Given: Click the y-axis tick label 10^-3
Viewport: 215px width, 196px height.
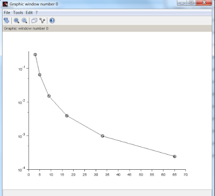Looking at the screenshot, I should click(21, 136).
